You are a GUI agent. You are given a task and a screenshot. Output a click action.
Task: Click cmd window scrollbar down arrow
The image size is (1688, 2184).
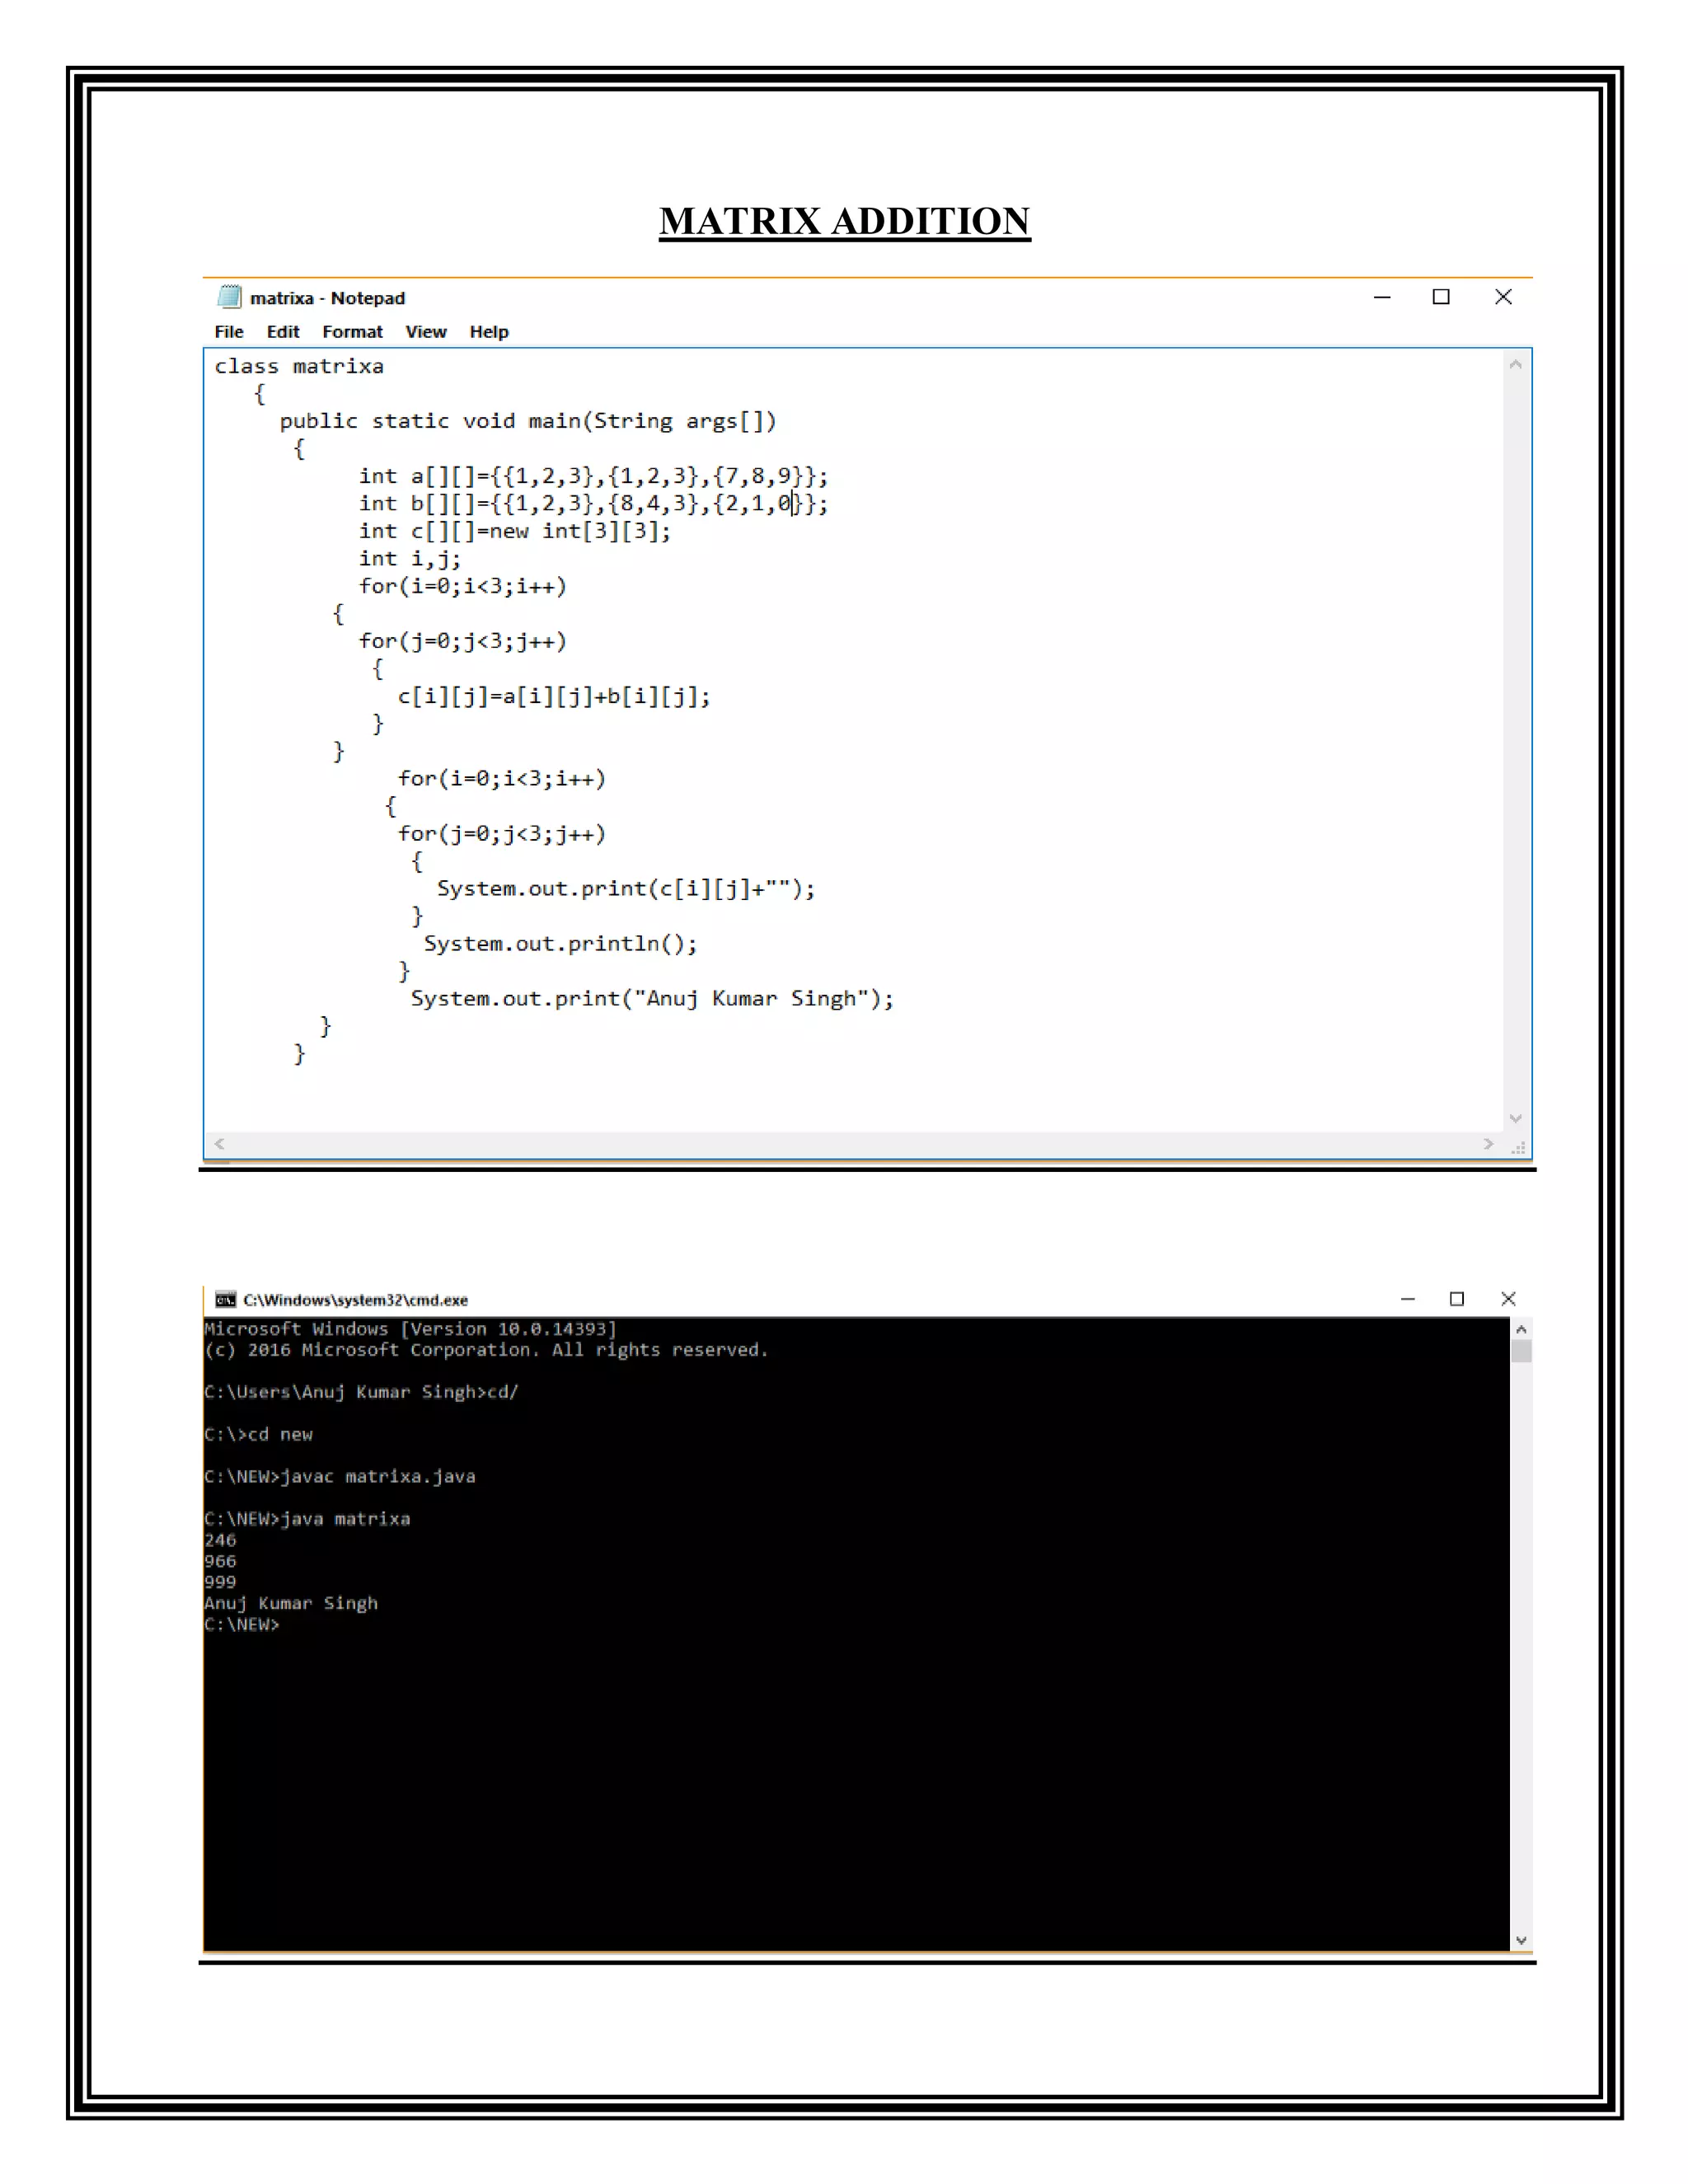1521,1940
